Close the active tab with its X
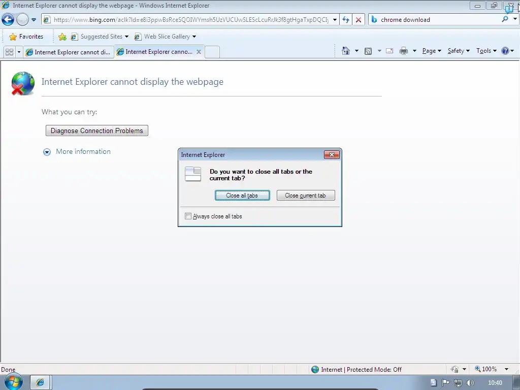This screenshot has width=520, height=390. 199,52
